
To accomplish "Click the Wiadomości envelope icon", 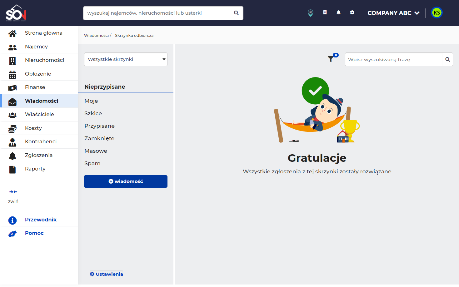I will click(x=12, y=101).
